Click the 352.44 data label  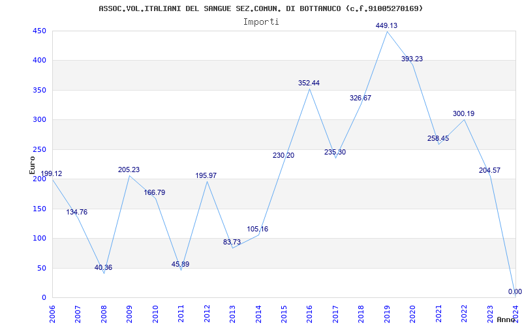(x=309, y=83)
